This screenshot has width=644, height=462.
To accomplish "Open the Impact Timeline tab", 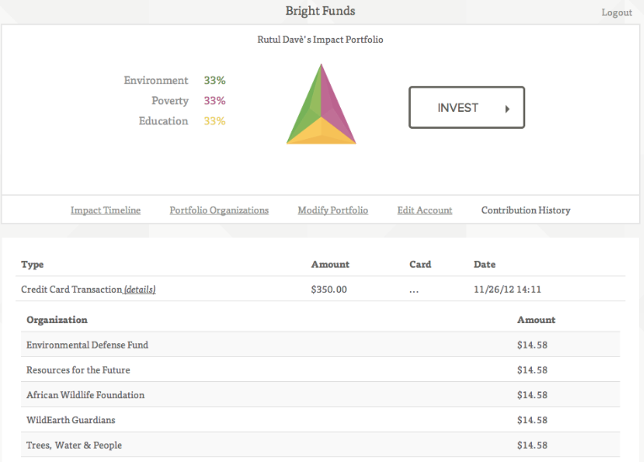I will [105, 210].
